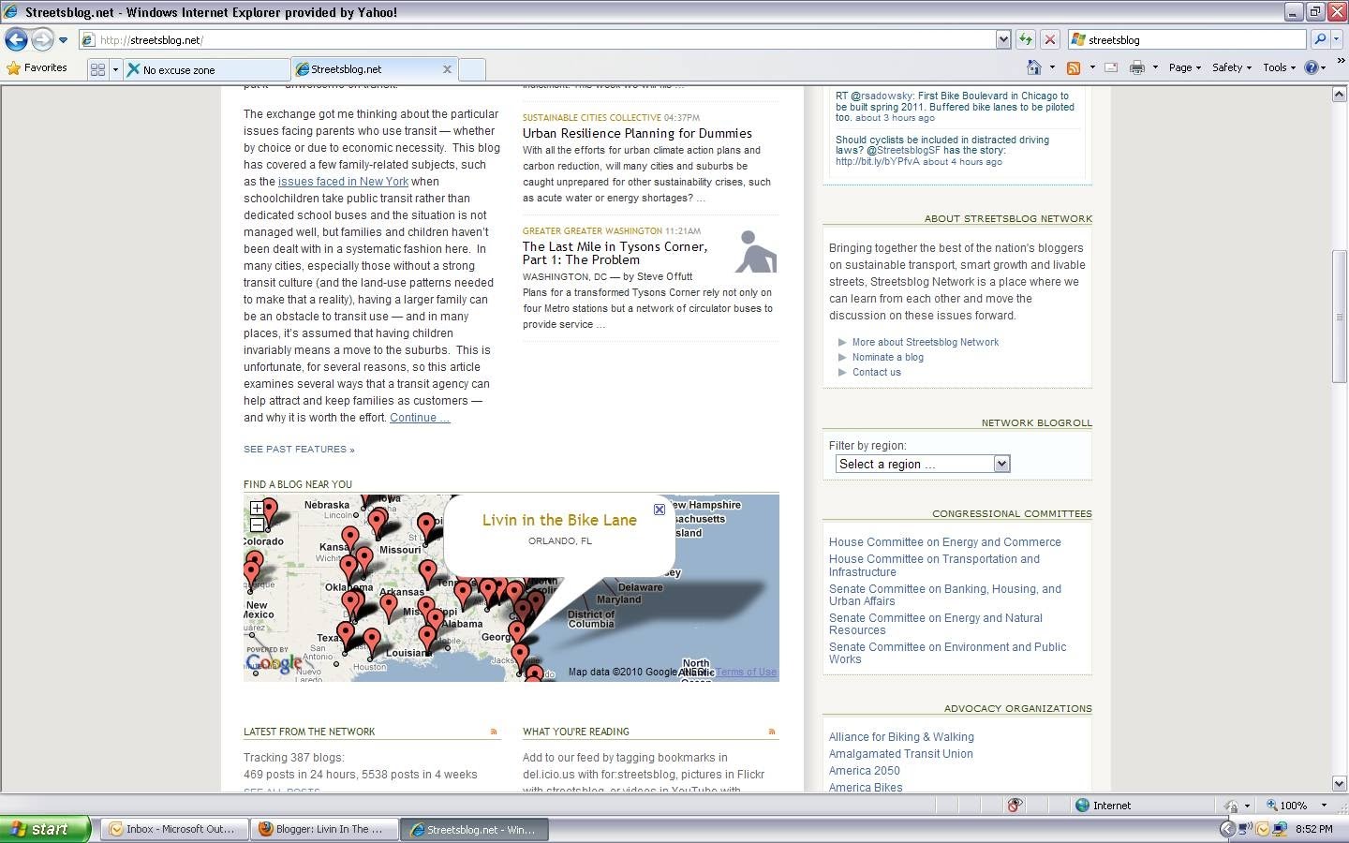Open the Urban Resilience Planning for Dummies headline
The image size is (1349, 843).
pos(637,133)
